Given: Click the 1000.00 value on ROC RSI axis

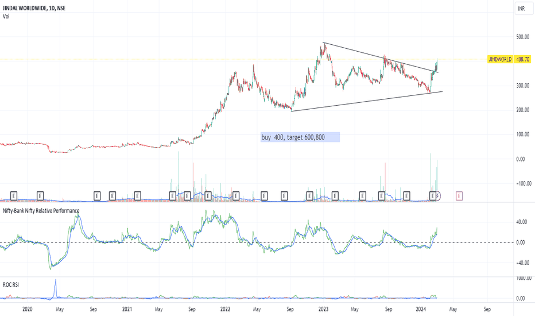Looking at the screenshot, I should pos(524,279).
